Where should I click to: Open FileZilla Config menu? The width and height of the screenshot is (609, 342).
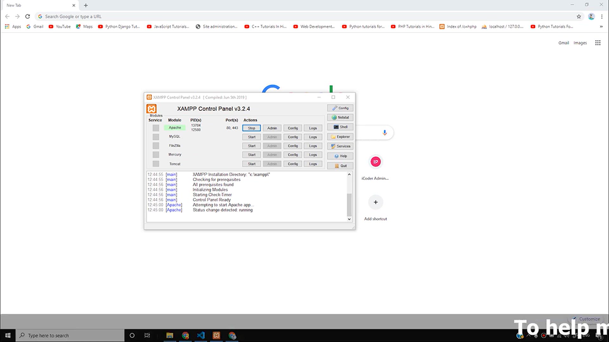[293, 146]
